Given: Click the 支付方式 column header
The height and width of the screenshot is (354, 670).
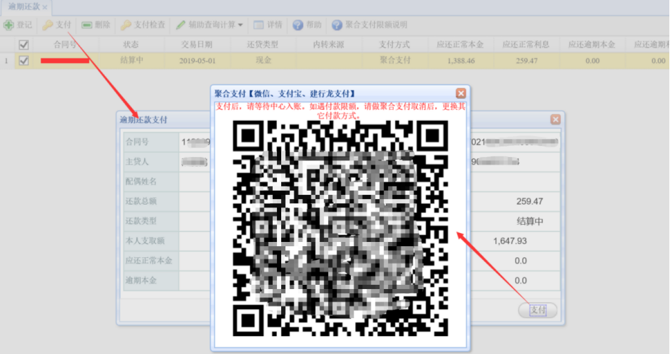Looking at the screenshot, I should tap(394, 44).
